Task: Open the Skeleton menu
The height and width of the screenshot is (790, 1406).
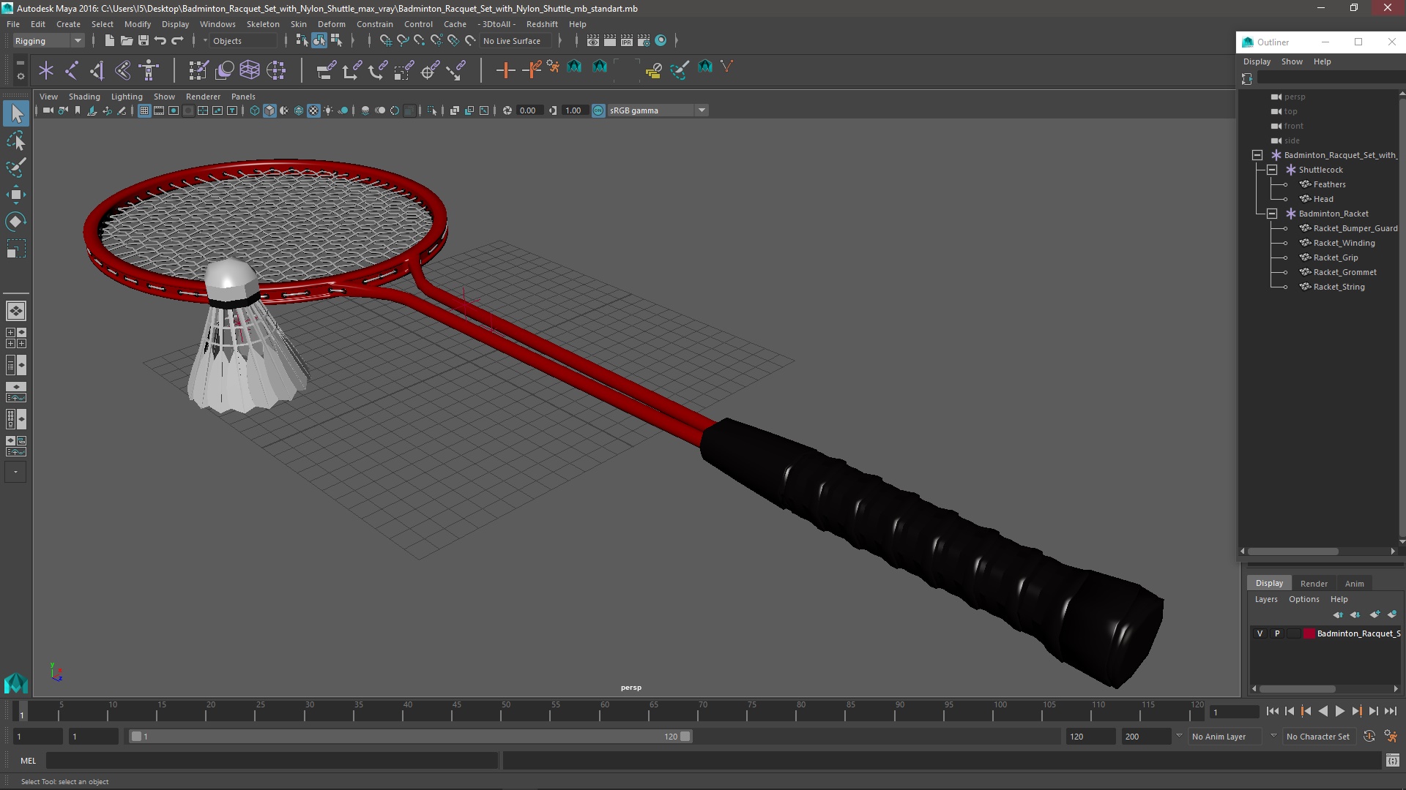Action: point(263,24)
